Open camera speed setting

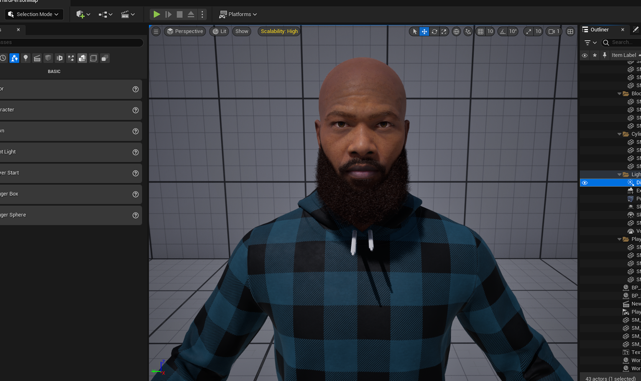coord(554,31)
